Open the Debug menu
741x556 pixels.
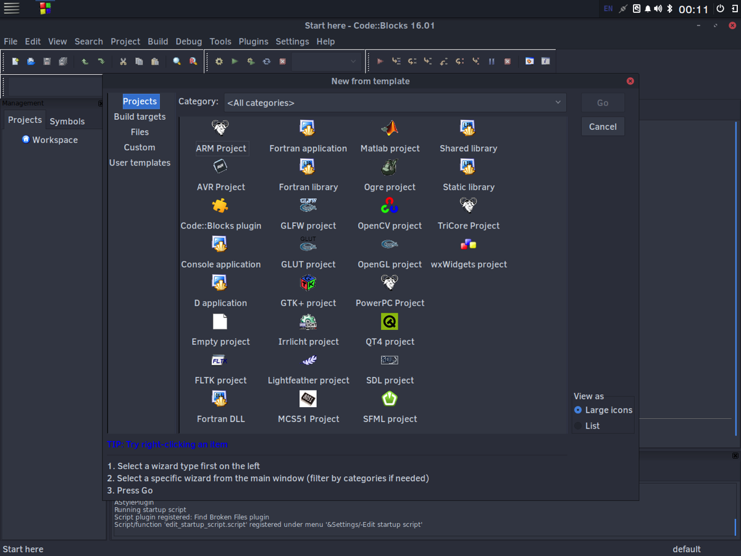pyautogui.click(x=189, y=41)
